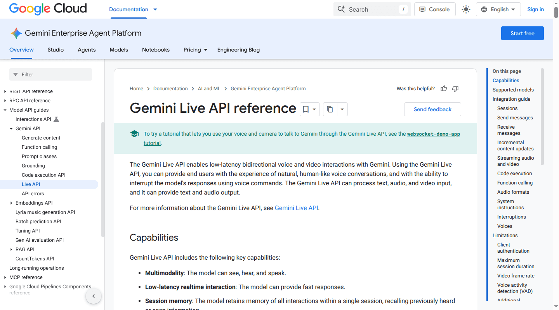559x310 pixels.
Task: Open the websocket-demo-app tutorial link
Action: pyautogui.click(x=433, y=134)
